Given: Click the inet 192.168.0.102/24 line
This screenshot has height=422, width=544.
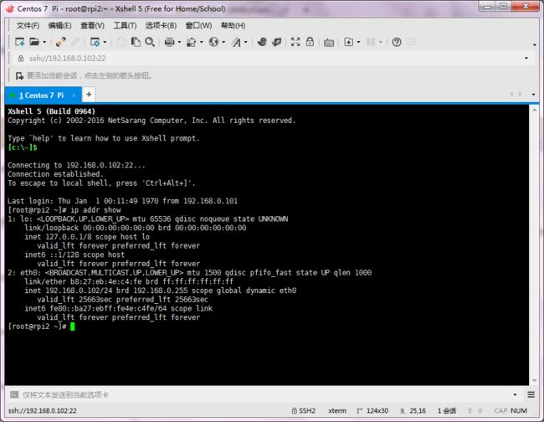Looking at the screenshot, I should tap(161, 291).
